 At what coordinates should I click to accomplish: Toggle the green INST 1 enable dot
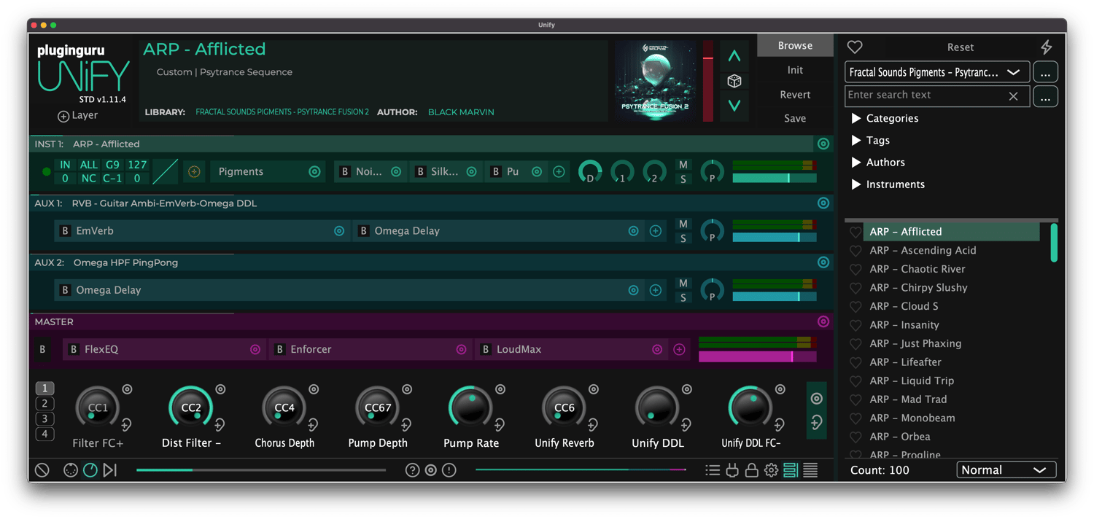(x=46, y=172)
